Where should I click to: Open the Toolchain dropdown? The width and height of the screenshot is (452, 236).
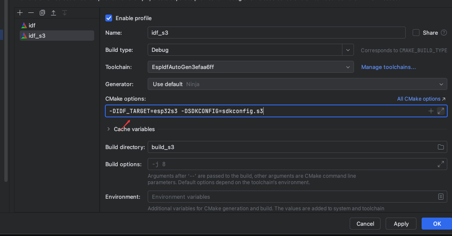click(348, 67)
